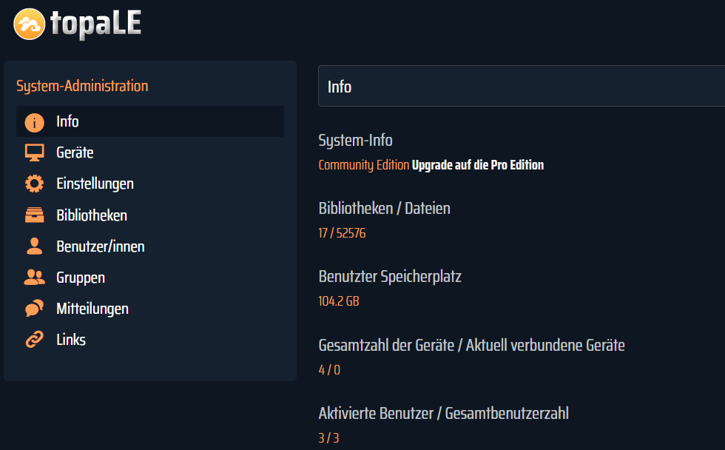
Task: Open the Geräte menu entry
Action: [x=75, y=153]
